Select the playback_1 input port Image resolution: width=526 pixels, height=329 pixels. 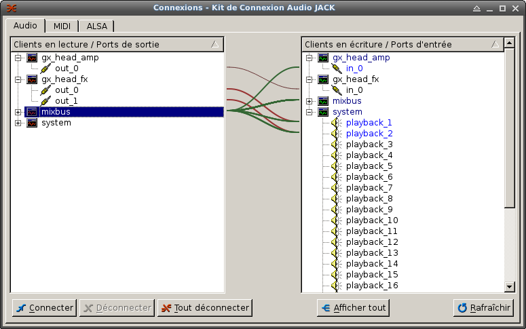coord(369,123)
